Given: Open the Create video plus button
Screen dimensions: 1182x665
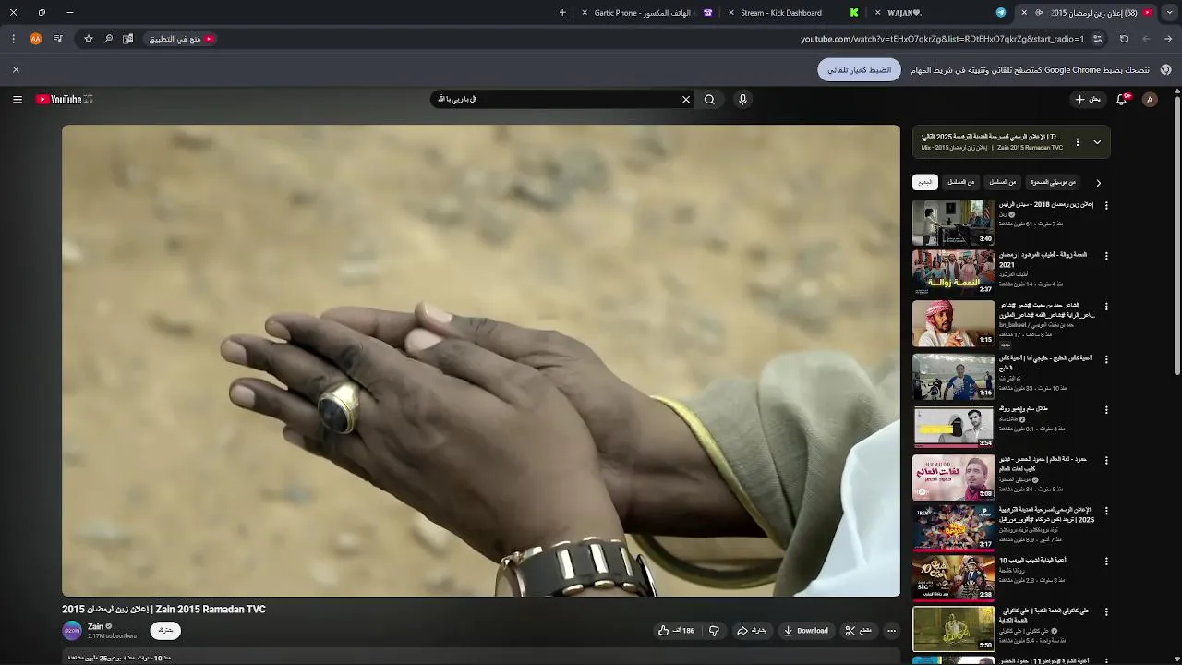Looking at the screenshot, I should pyautogui.click(x=1088, y=100).
